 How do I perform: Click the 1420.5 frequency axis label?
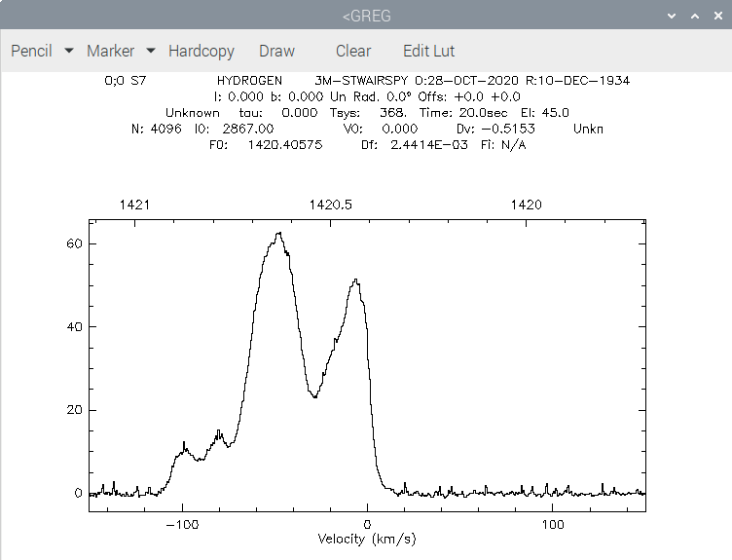(331, 205)
